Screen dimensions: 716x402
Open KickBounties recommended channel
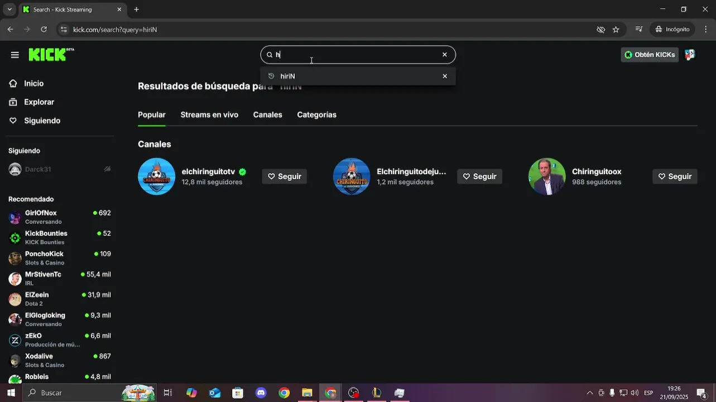60,237
